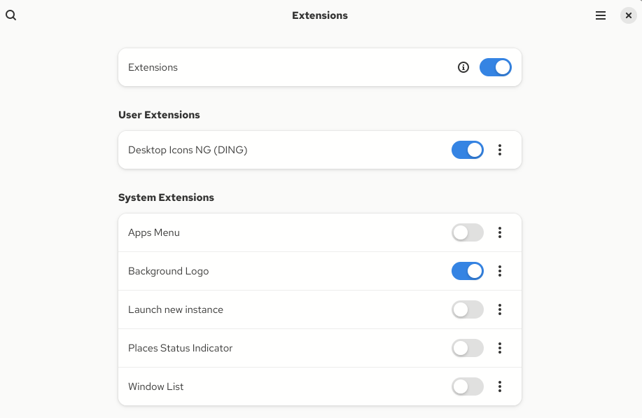Image resolution: width=642 pixels, height=418 pixels.
Task: Open the Window List three-dot menu
Action: coord(500,386)
